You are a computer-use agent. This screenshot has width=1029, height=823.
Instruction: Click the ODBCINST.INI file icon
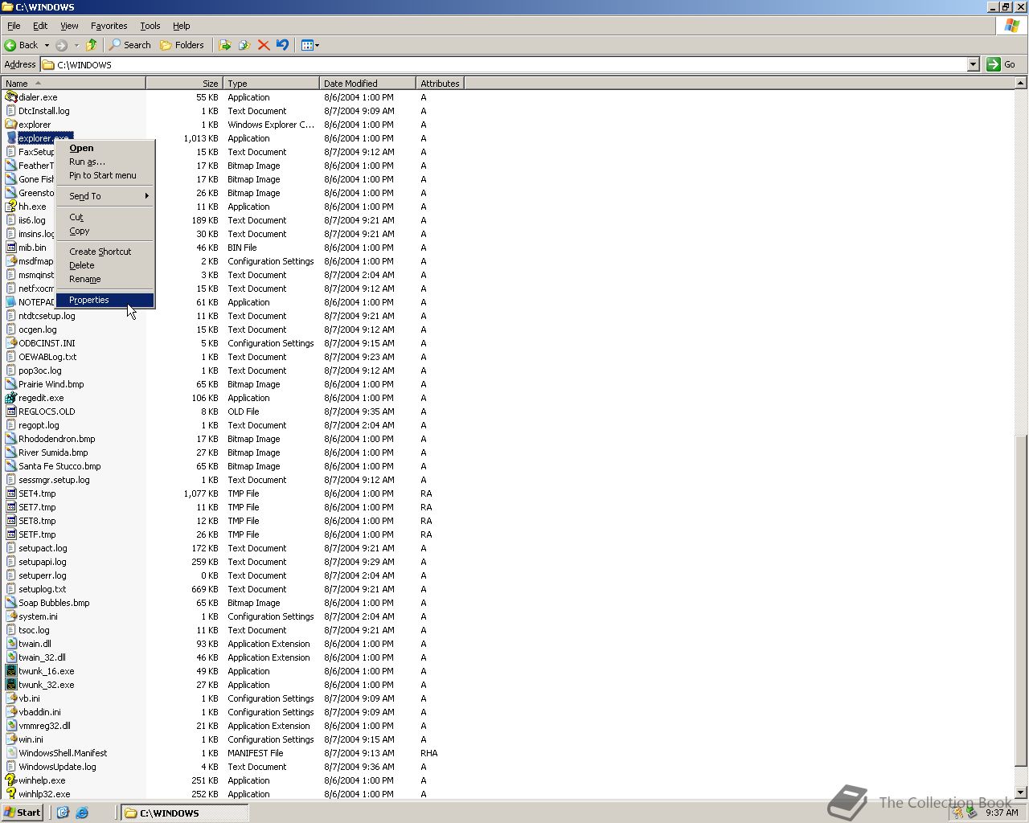[x=11, y=343]
